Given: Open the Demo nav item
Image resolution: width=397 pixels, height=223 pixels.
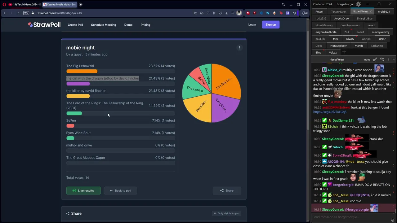Looking at the screenshot, I should coord(128,25).
